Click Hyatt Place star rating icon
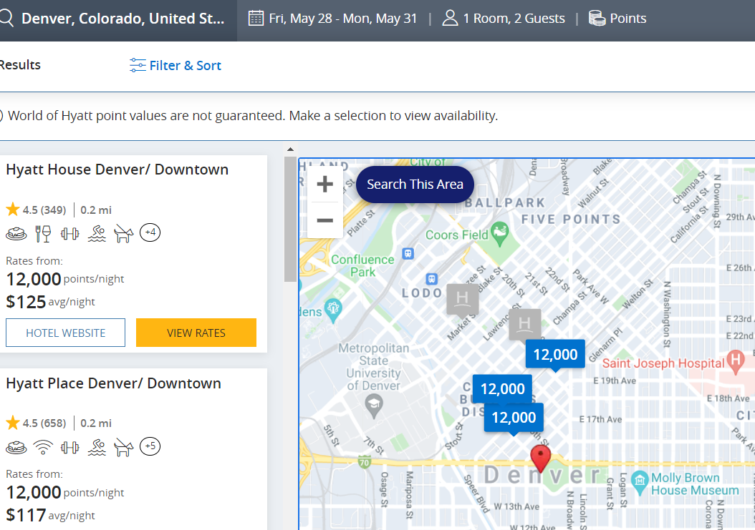This screenshot has width=755, height=530. 12,423
